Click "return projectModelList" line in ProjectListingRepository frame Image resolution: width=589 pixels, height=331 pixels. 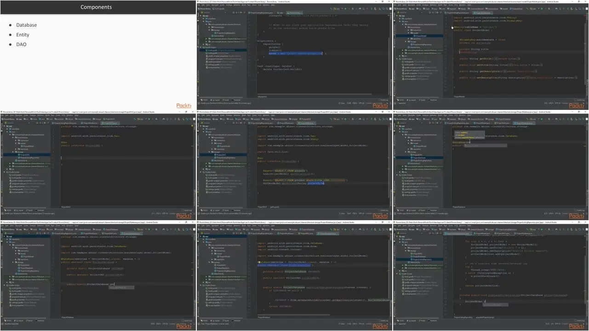pyautogui.click(x=482, y=285)
